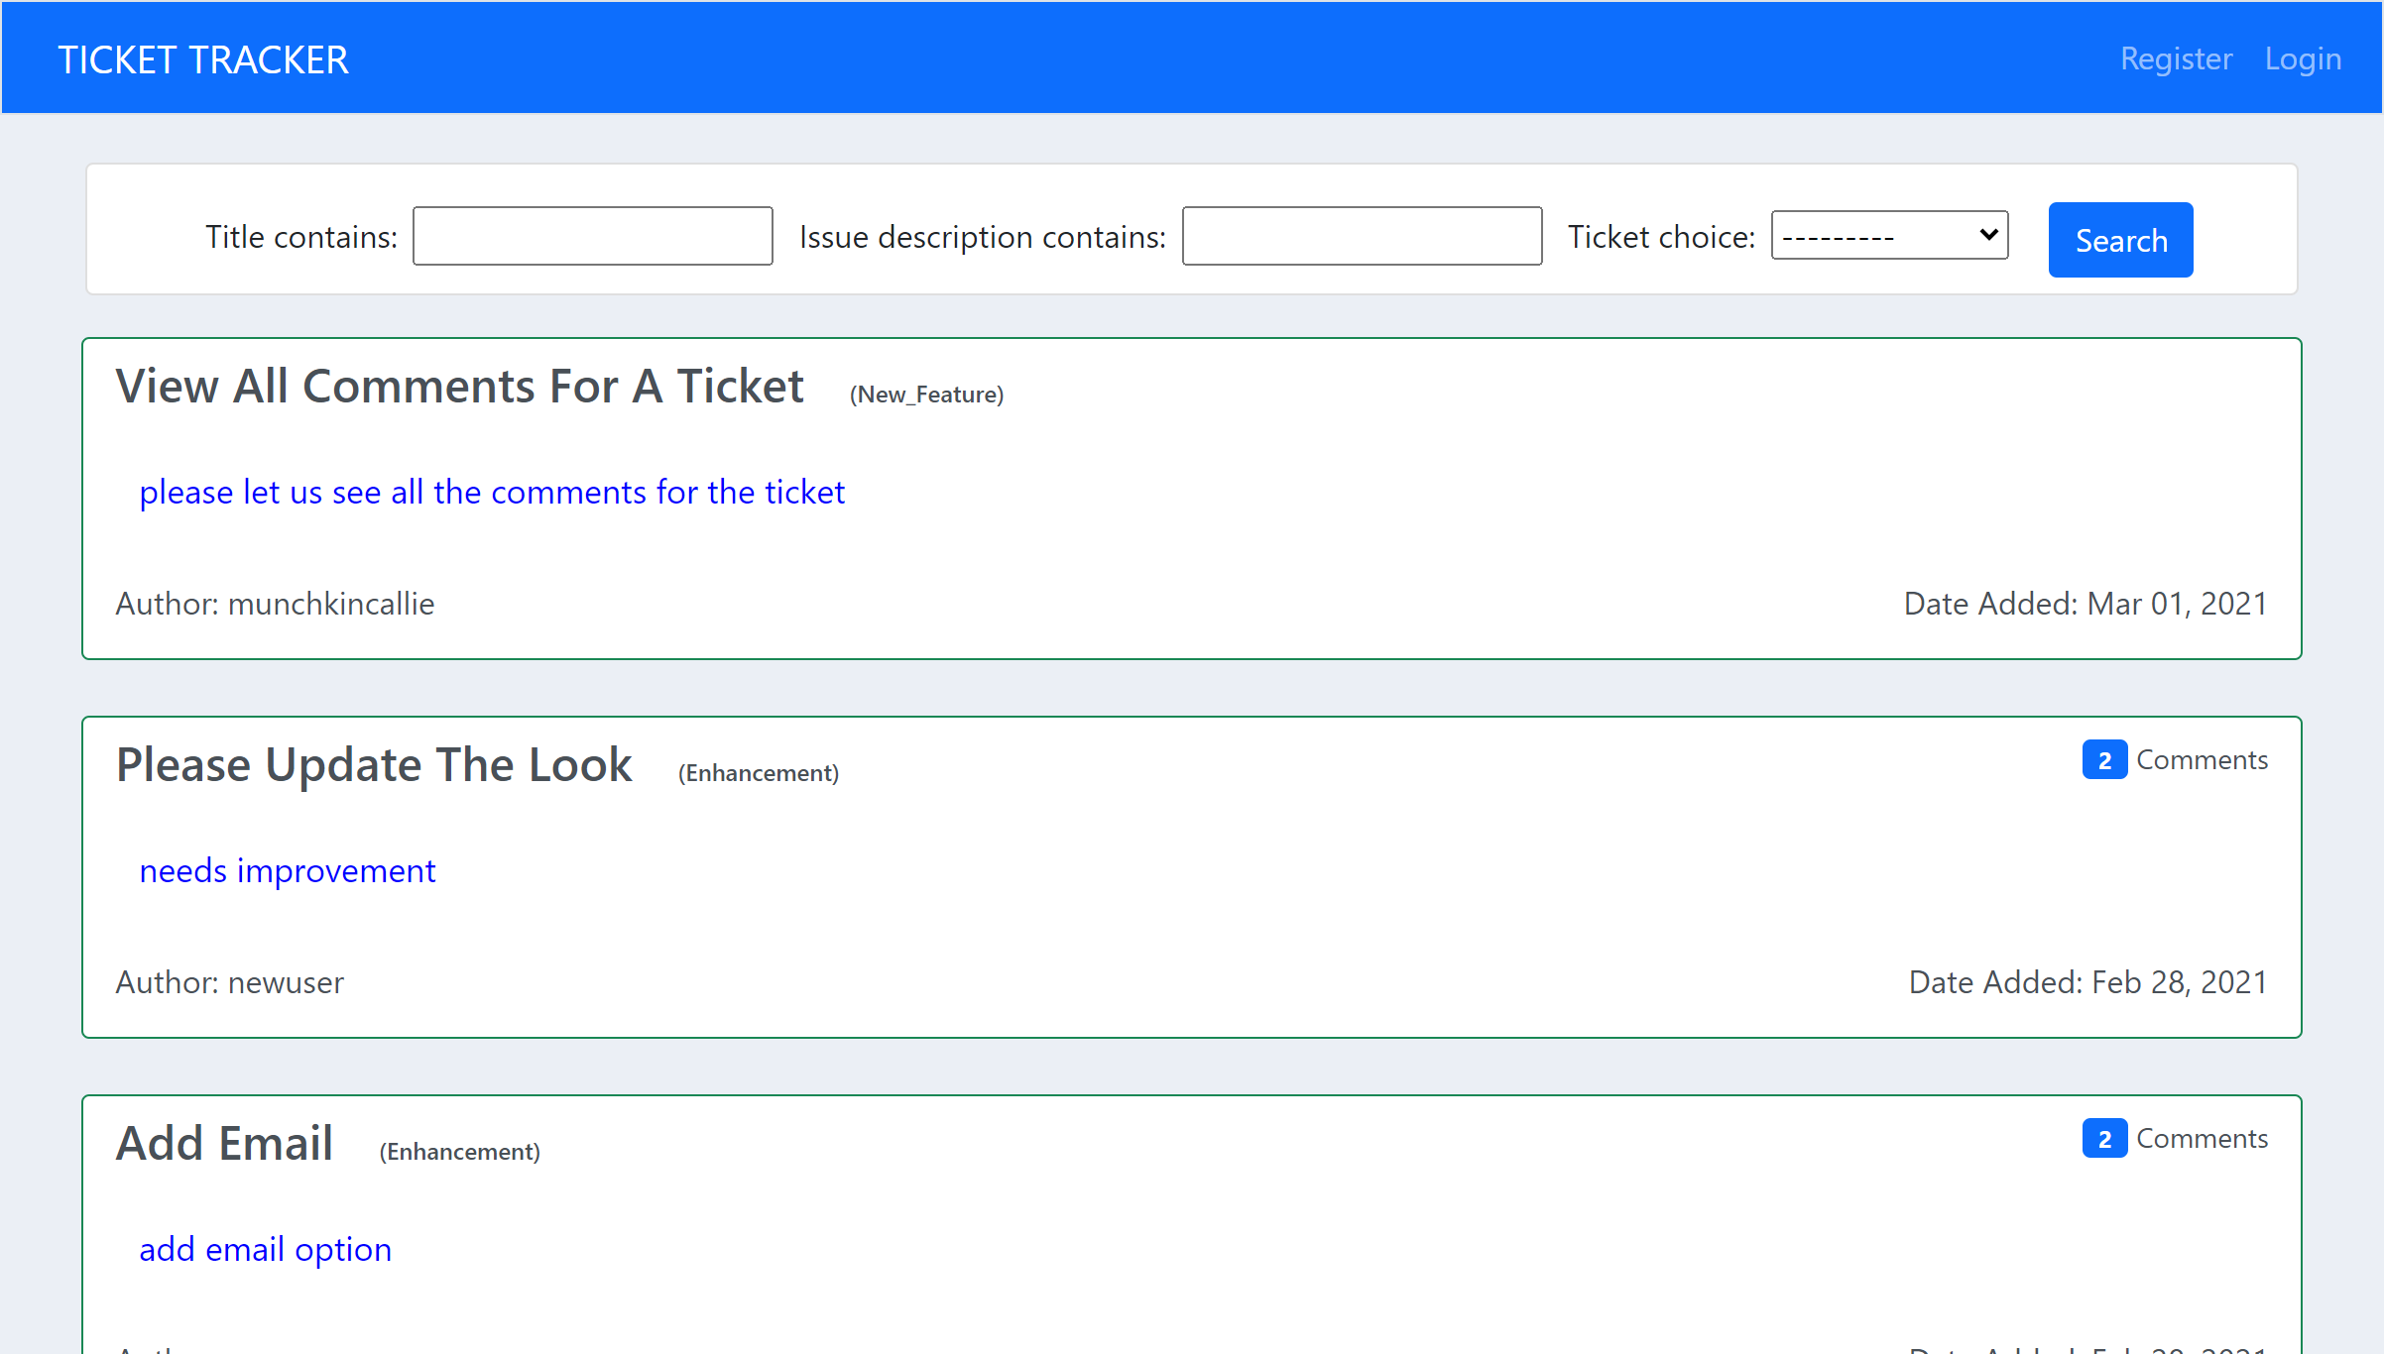Select Register from navigation menu
The width and height of the screenshot is (2384, 1354).
tap(2173, 57)
